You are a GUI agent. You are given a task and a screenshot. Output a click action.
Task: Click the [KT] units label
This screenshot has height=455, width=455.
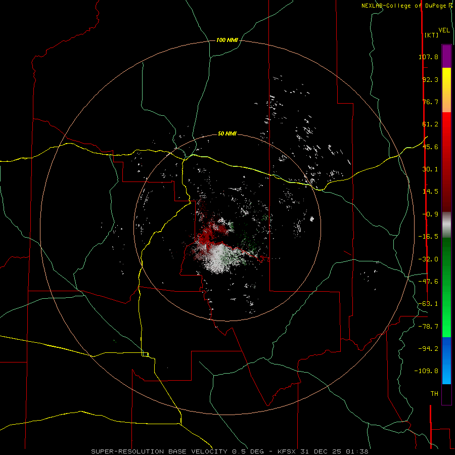(431, 35)
